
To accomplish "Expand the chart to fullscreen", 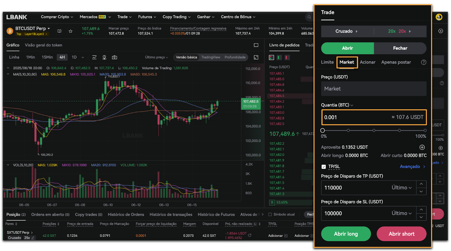I will point(256,57).
